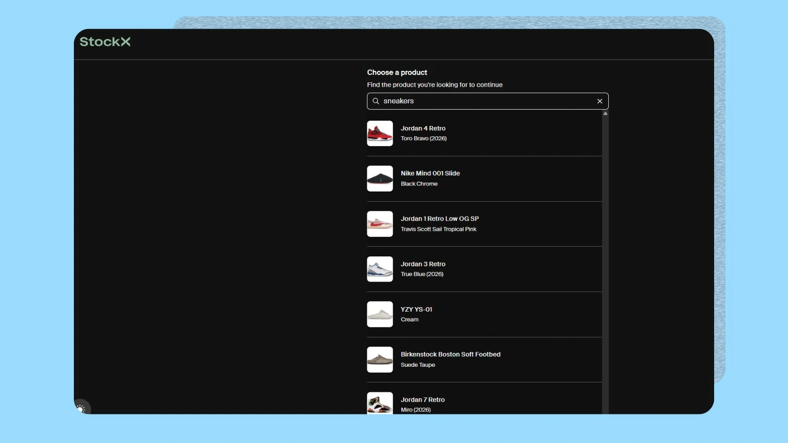Click the results scrollbar up arrow
This screenshot has height=443, width=788.
(605, 113)
